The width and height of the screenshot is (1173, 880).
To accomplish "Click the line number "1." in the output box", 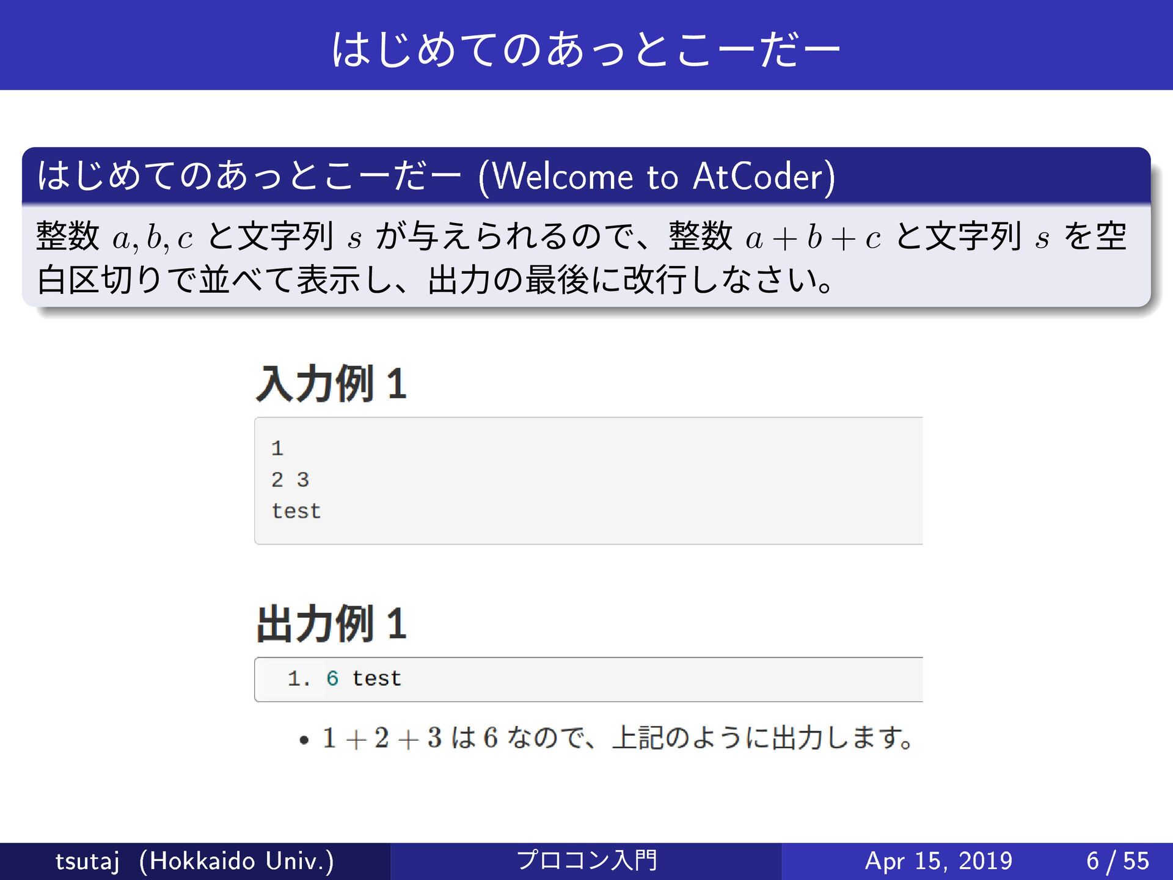I will pos(299,679).
